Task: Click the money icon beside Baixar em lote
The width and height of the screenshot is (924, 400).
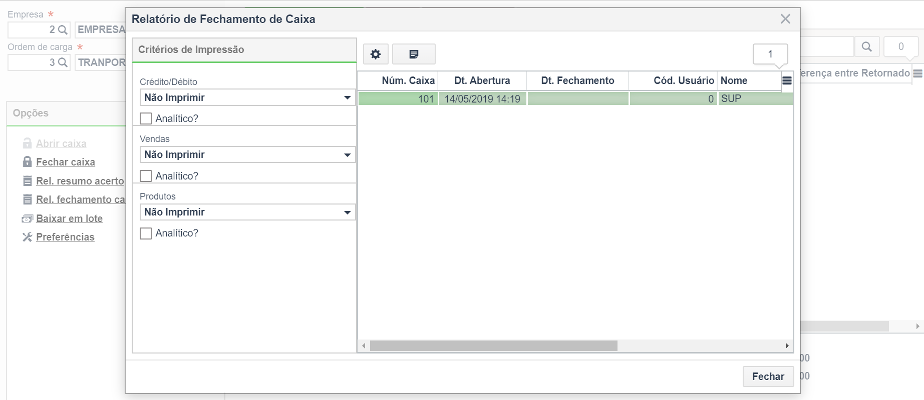Action: click(28, 218)
